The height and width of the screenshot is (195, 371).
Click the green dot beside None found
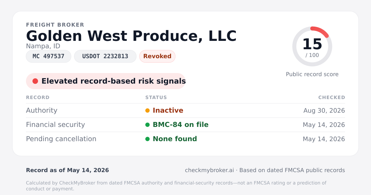(147, 139)
